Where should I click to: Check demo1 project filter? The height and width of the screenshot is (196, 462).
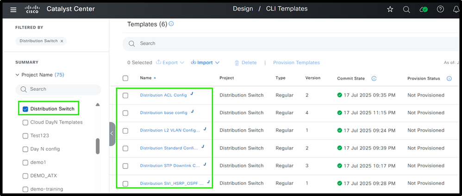25,162
